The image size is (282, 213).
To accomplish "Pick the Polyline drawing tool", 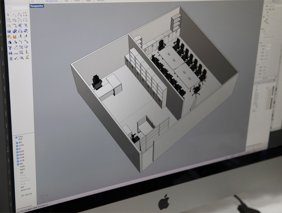I will coord(20,14).
